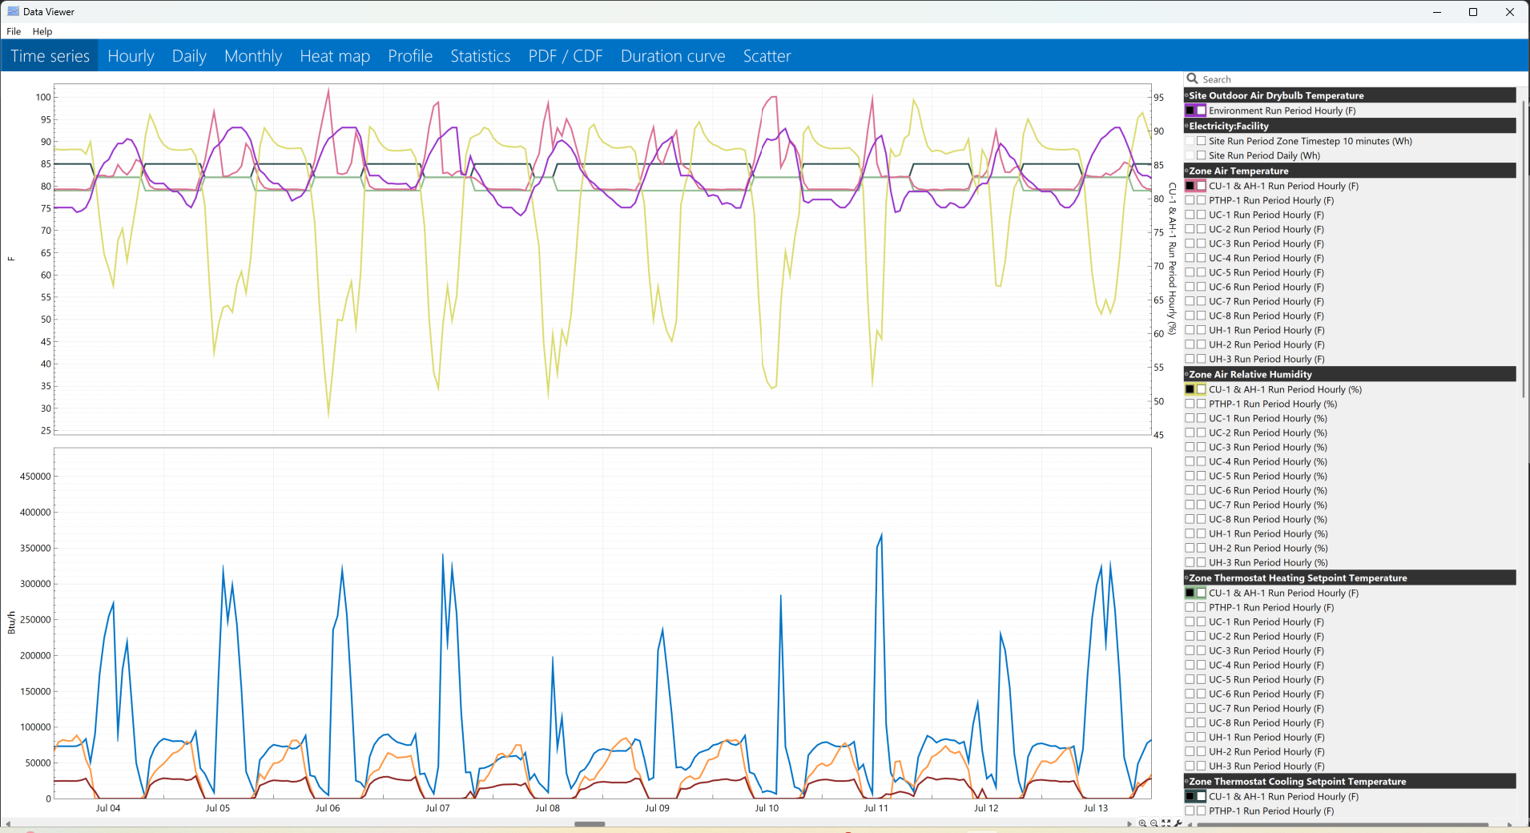
Task: Open the File menu
Action: coord(14,31)
